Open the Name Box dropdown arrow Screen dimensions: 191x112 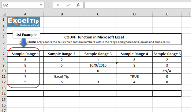(41, 5)
